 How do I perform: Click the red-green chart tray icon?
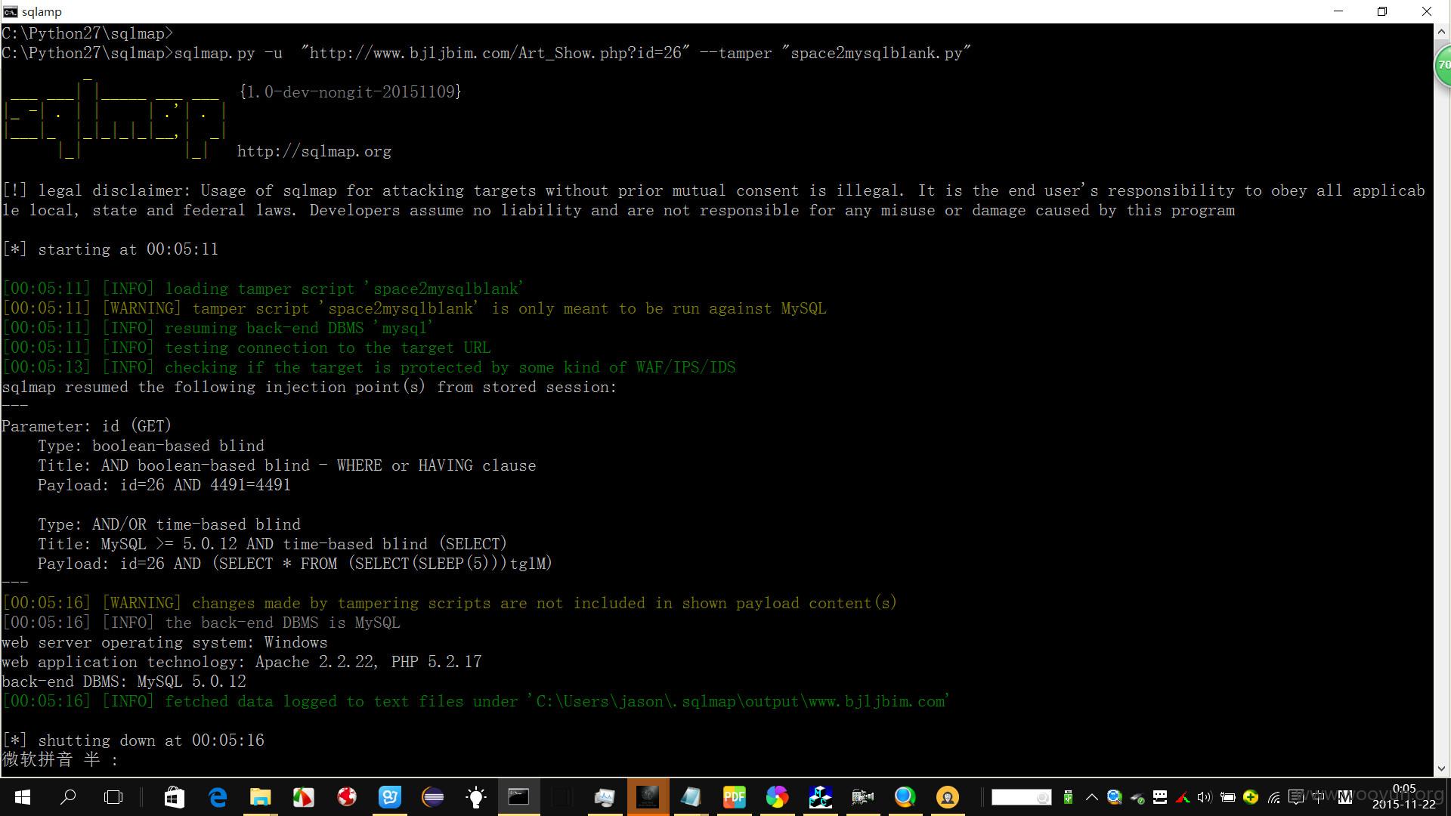(1183, 797)
